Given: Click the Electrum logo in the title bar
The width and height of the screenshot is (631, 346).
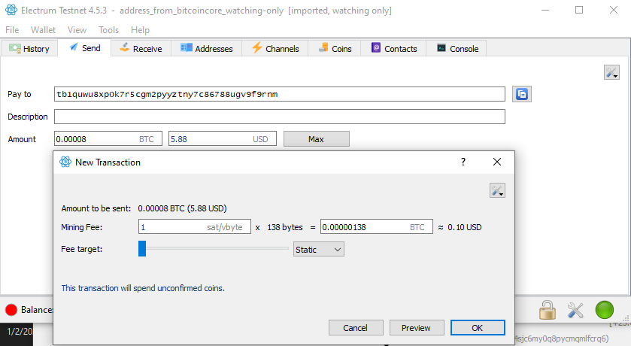Looking at the screenshot, I should 11,10.
